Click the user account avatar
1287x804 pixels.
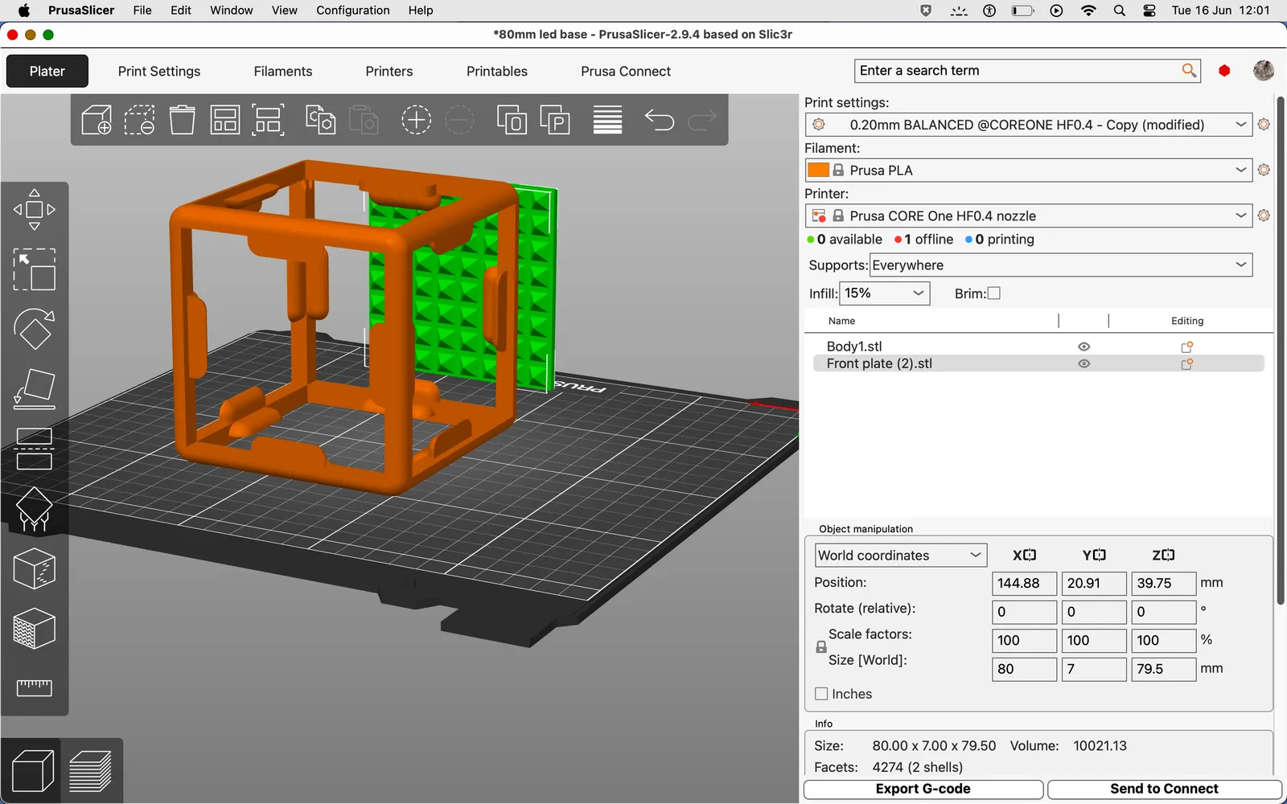pos(1264,71)
